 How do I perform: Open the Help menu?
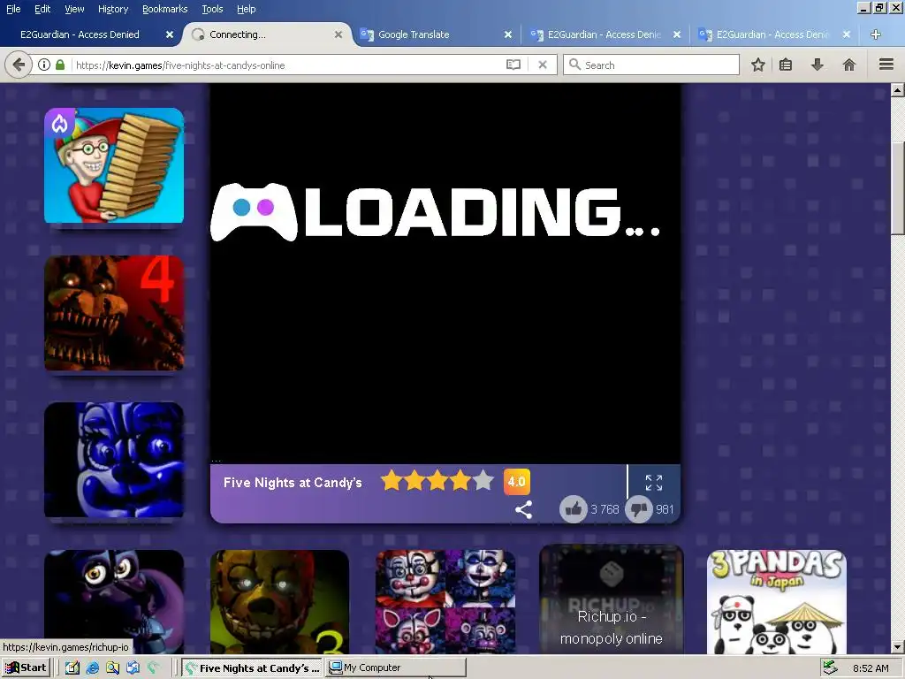(x=246, y=9)
